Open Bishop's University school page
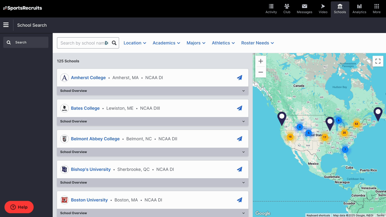 tap(91, 169)
